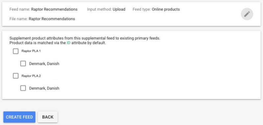Click the Raptor PLA 2 label text
The image size is (263, 125).
tap(31, 76)
